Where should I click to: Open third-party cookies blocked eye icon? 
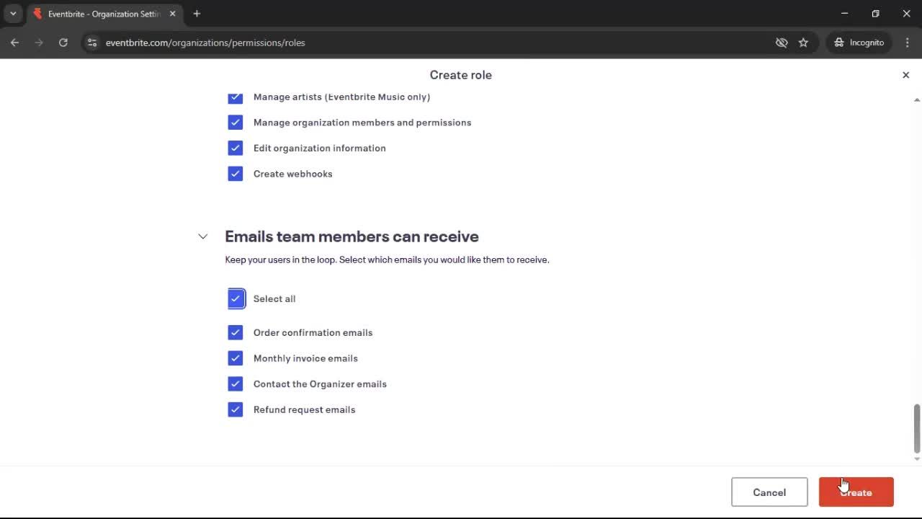[x=782, y=43]
